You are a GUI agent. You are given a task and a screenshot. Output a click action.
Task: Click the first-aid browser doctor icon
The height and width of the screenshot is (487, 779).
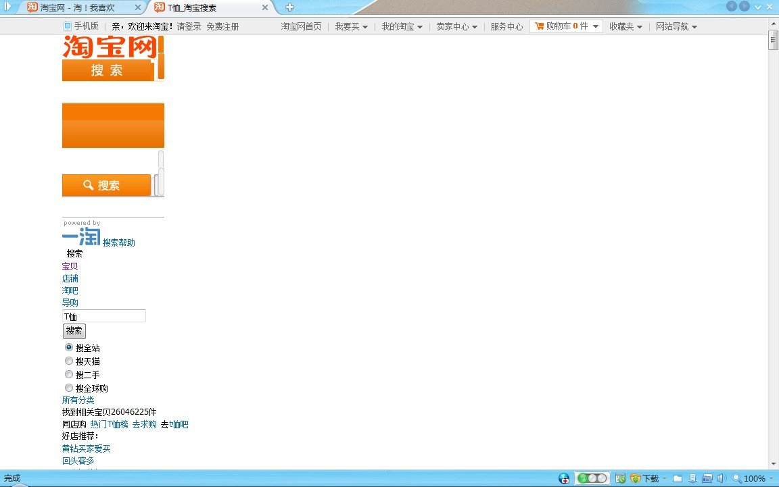[x=564, y=478]
